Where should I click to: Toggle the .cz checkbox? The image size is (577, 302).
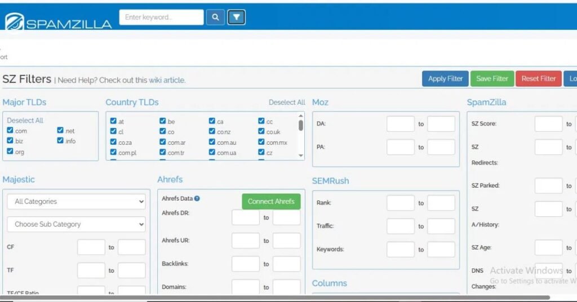click(x=261, y=152)
